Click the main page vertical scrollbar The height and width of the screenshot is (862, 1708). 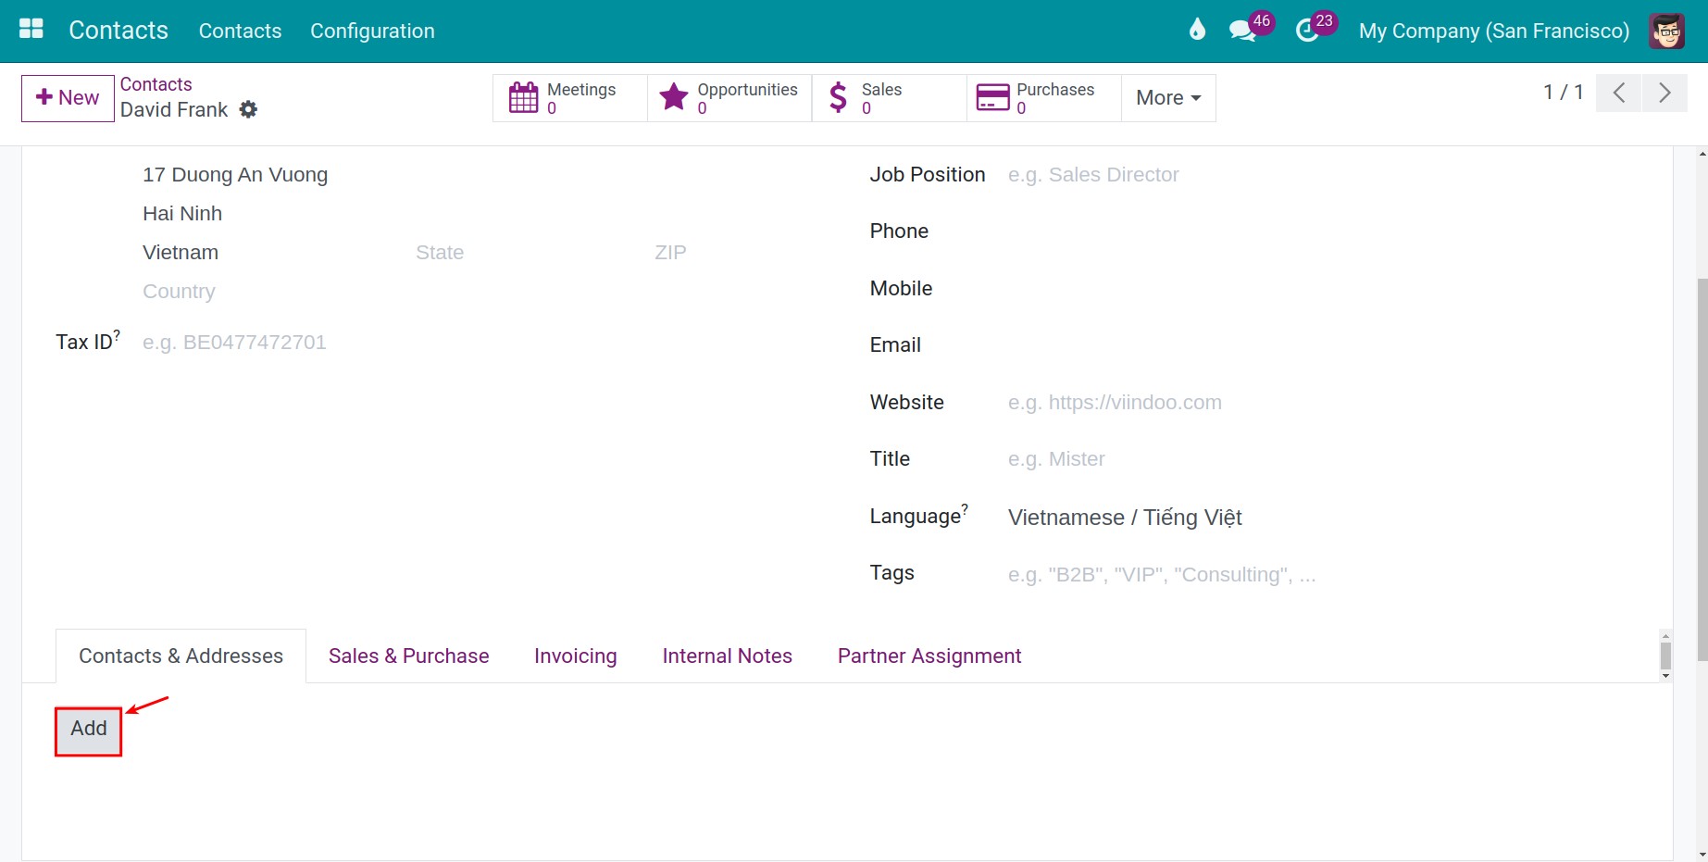[x=1702, y=470]
